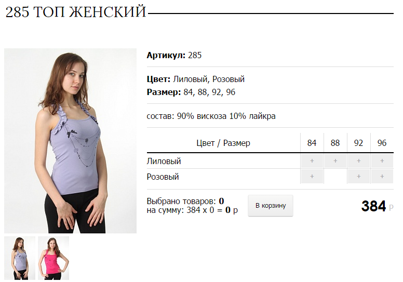Add Лиловый size 92 plus
Image resolution: width=403 pixels, height=282 pixels.
pyautogui.click(x=358, y=161)
